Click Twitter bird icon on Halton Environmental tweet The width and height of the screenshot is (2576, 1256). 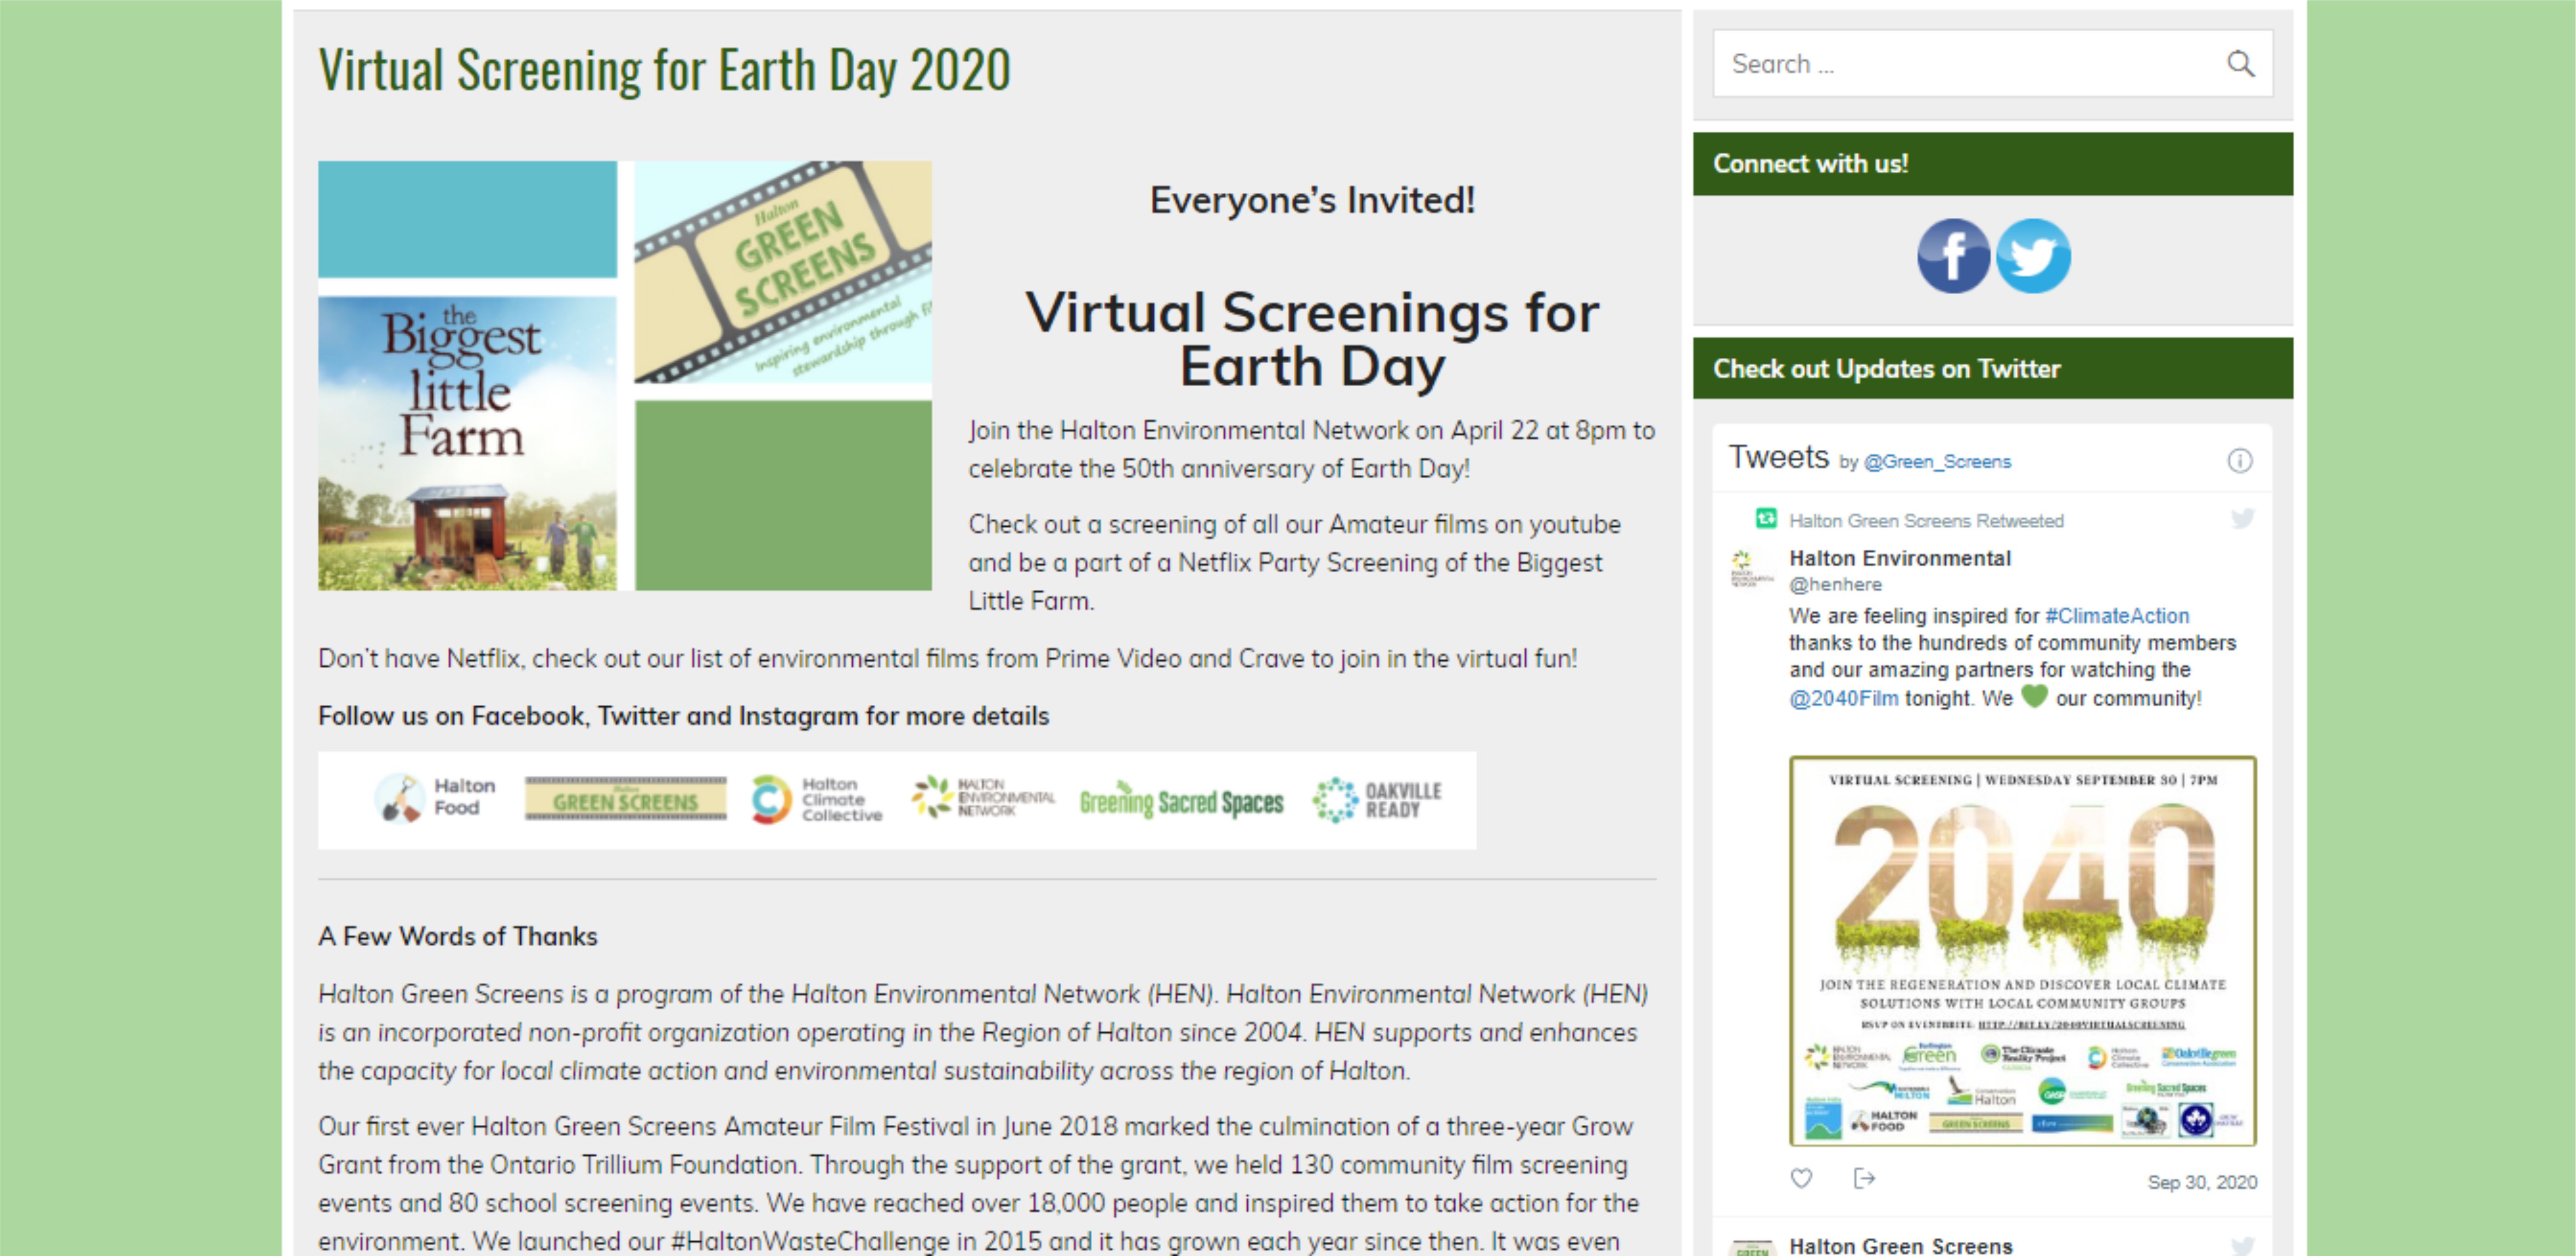pyautogui.click(x=2242, y=518)
